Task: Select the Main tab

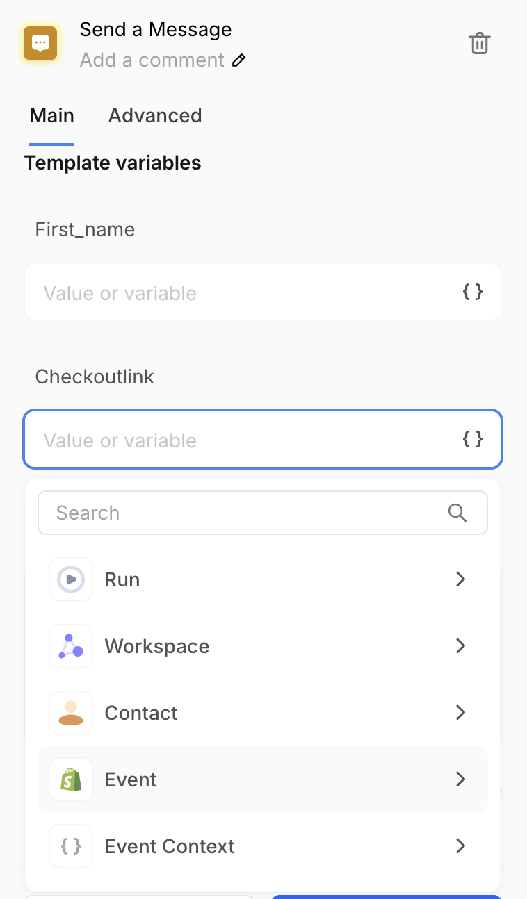Action: [x=52, y=115]
